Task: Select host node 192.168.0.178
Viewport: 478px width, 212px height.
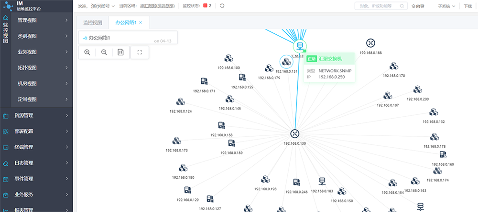Action: (x=435, y=137)
